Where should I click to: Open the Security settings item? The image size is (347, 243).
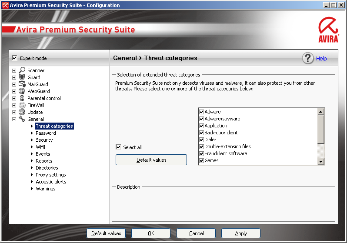(44, 140)
